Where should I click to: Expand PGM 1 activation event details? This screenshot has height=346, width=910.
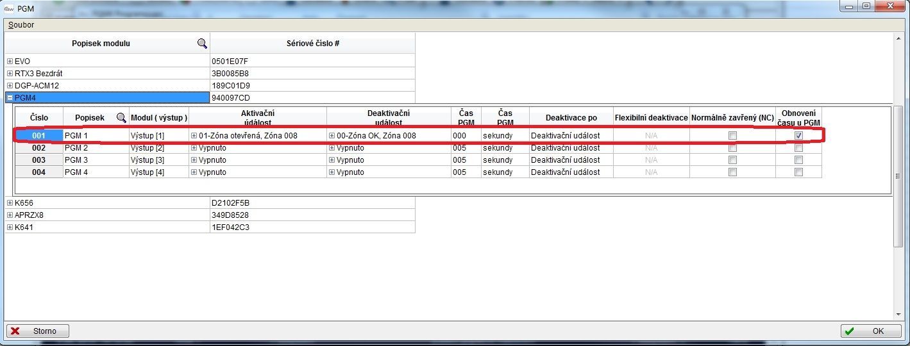tap(194, 136)
